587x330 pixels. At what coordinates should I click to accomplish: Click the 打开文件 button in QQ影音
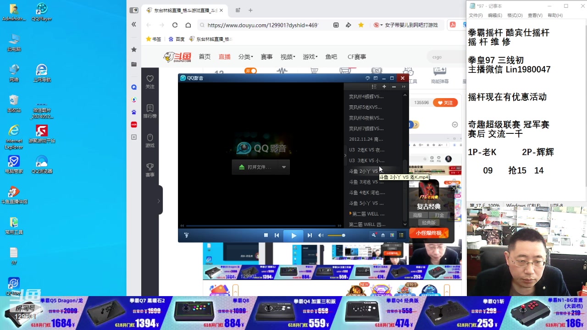[x=256, y=167]
